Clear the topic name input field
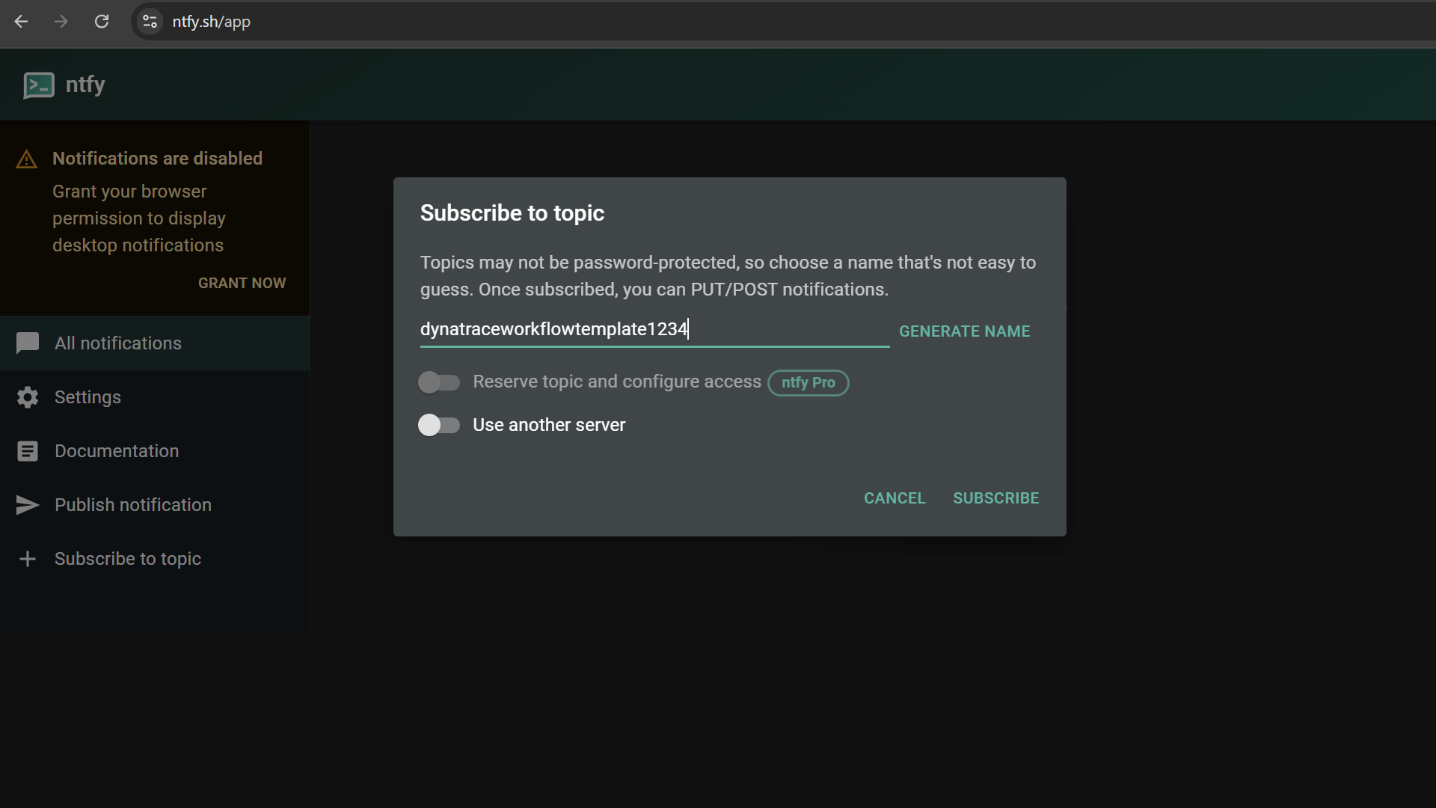The image size is (1436, 808). coord(654,328)
